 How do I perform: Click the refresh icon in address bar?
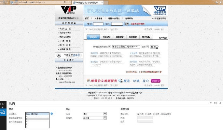click(x=70, y=2)
